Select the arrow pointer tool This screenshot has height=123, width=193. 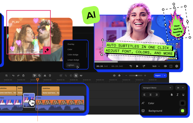(35, 76)
